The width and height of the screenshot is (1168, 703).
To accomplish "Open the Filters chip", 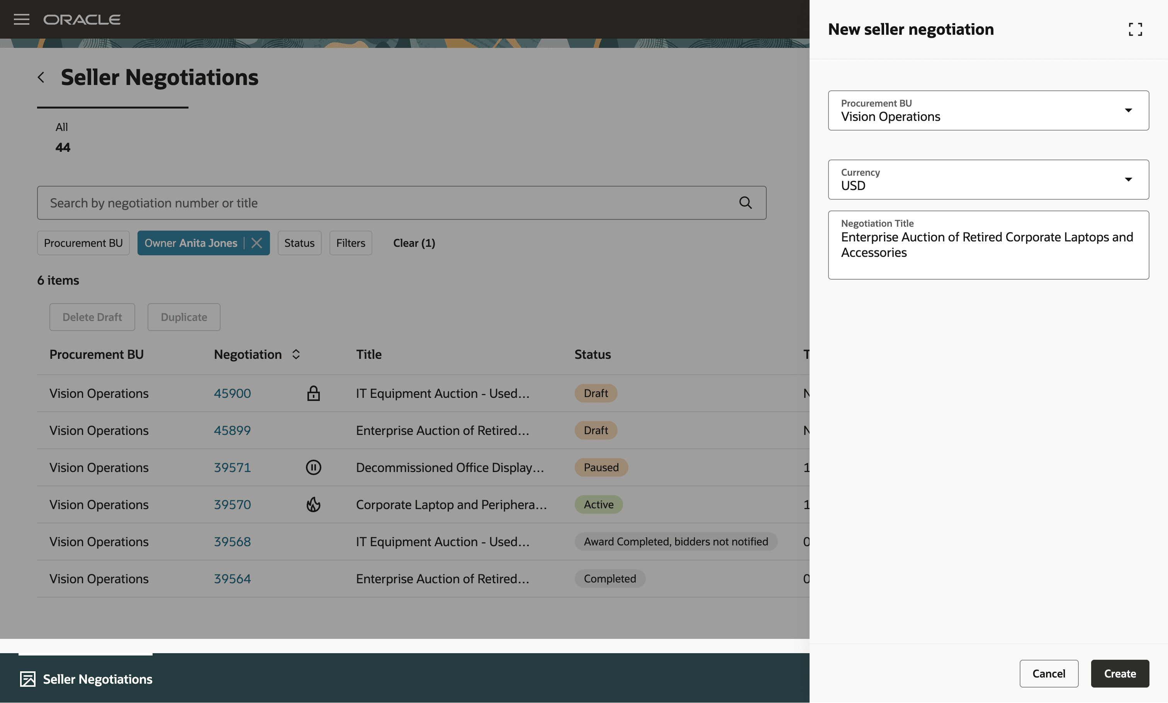I will click(350, 243).
